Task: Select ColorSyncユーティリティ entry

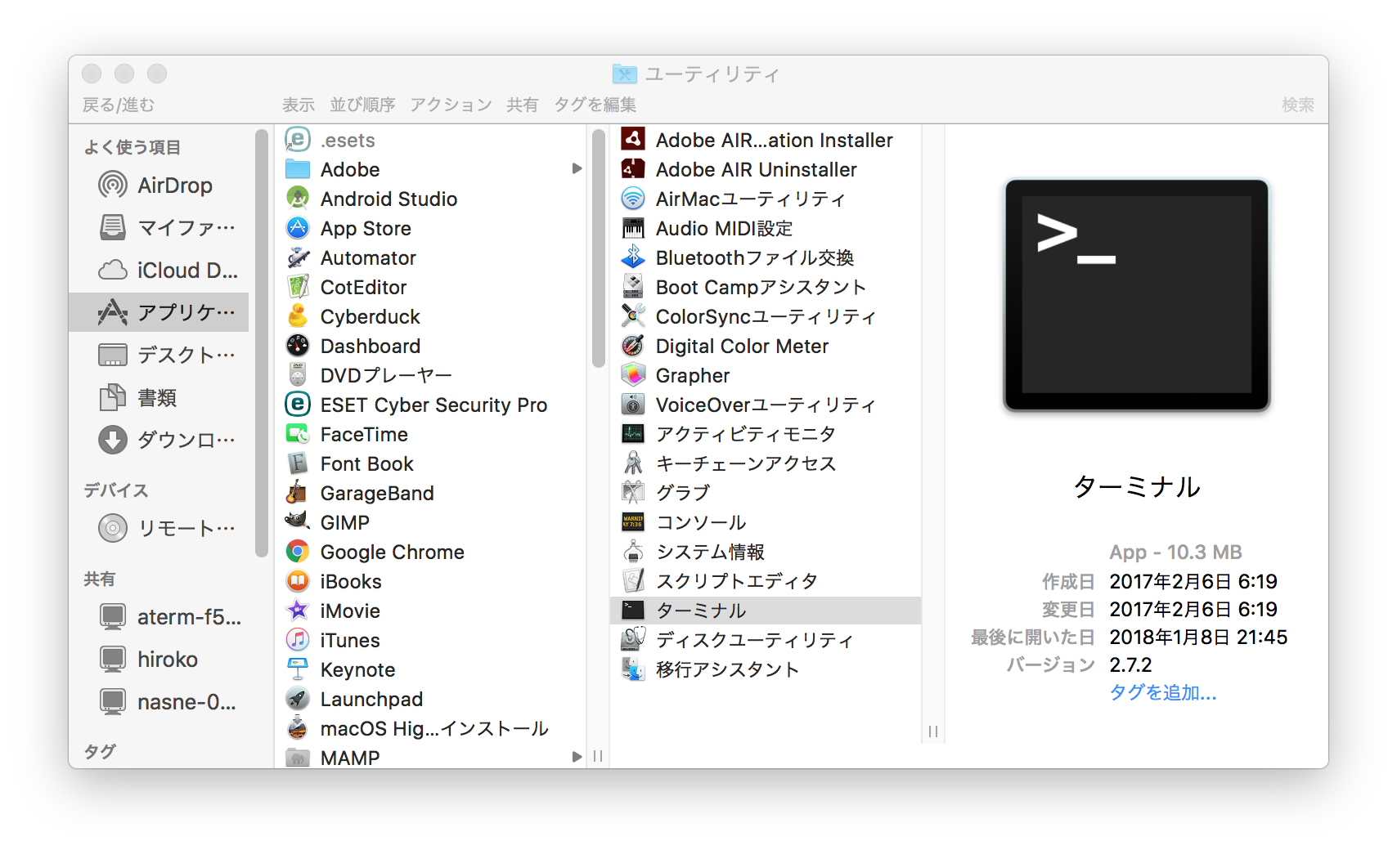Action: pyautogui.click(x=766, y=316)
